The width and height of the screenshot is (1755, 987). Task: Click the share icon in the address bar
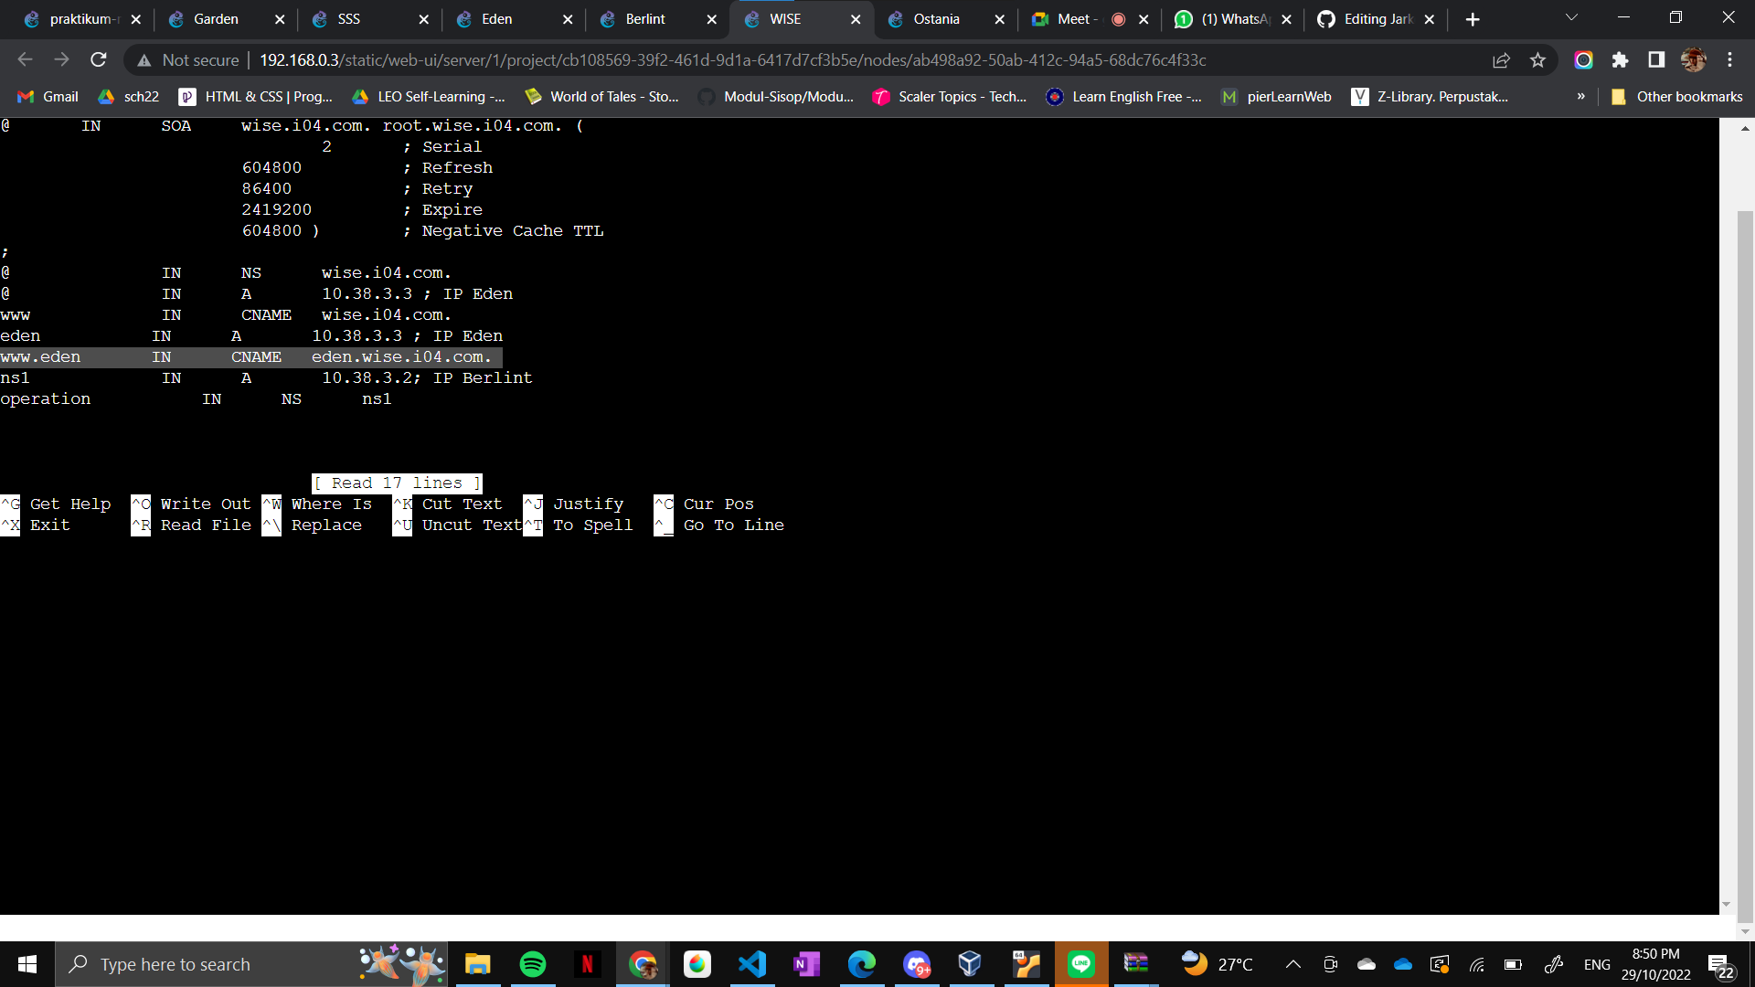pyautogui.click(x=1502, y=59)
